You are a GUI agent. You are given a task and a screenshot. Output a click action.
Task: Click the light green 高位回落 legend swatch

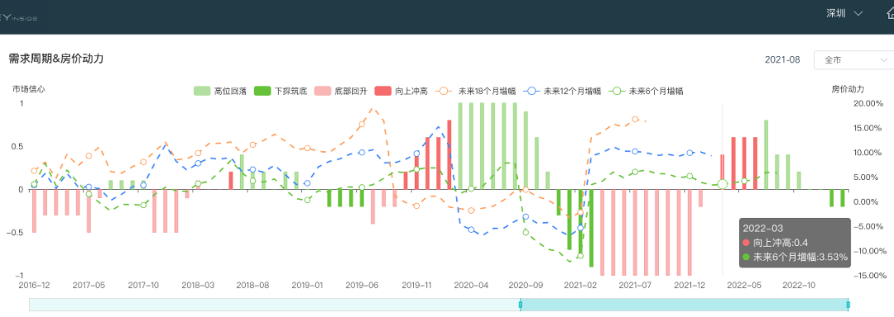tap(202, 91)
